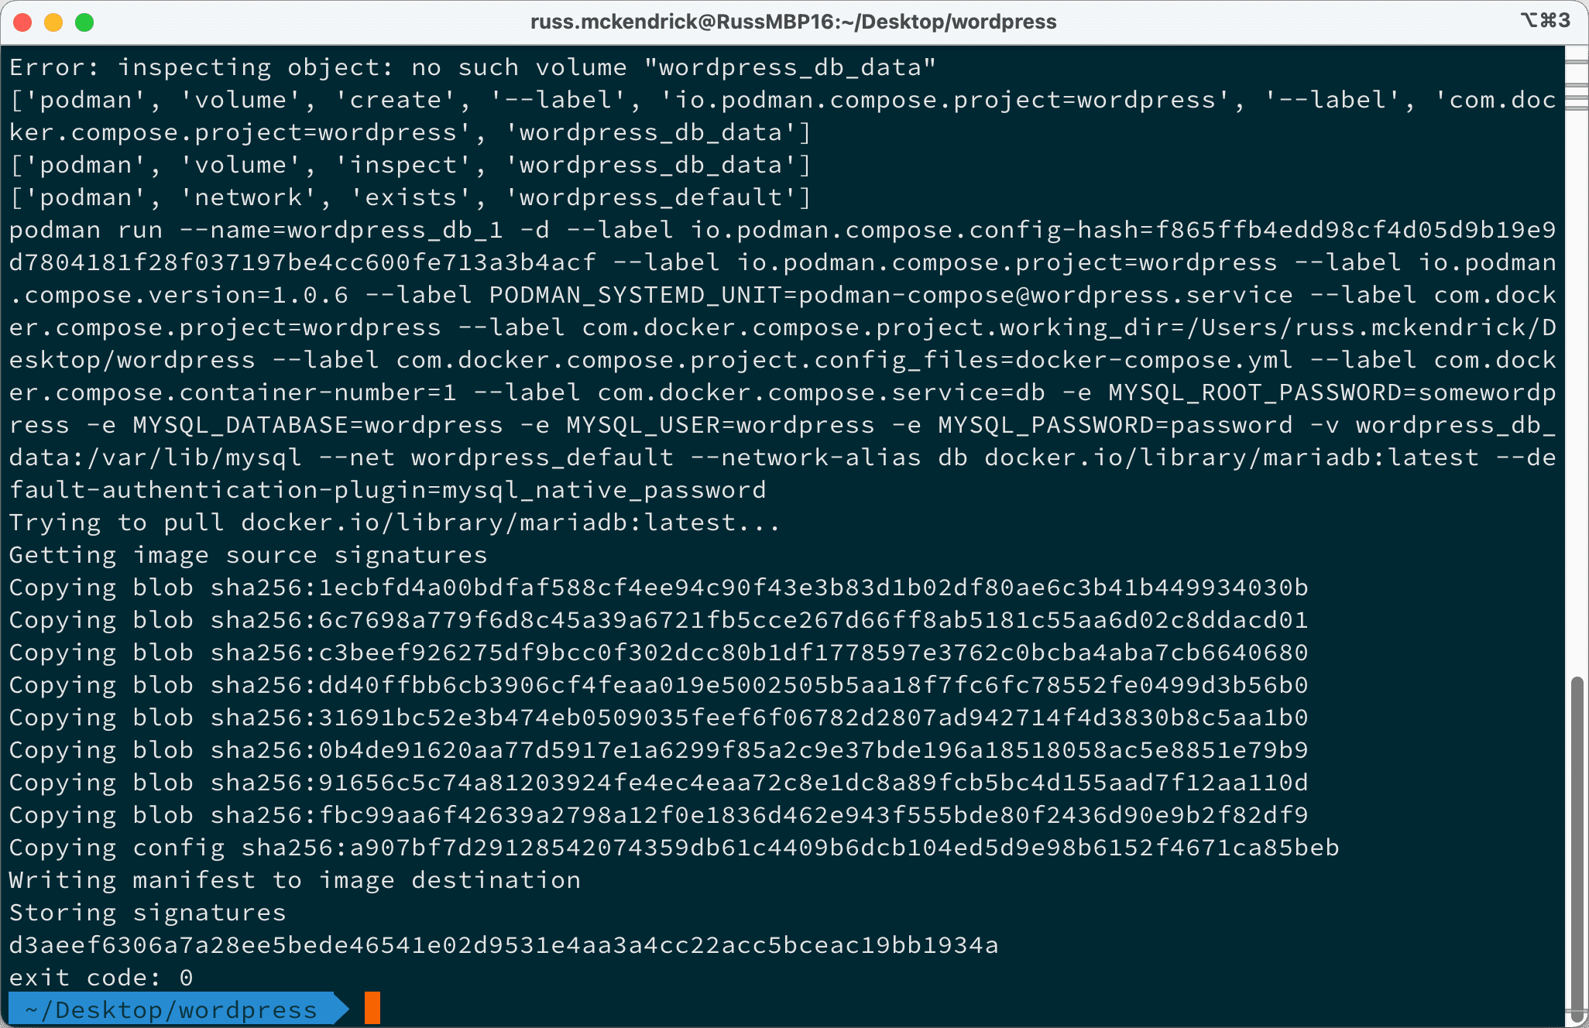Click the window title russ.mckendrick@RussMBP16
The height and width of the screenshot is (1028, 1589).
pos(794,22)
